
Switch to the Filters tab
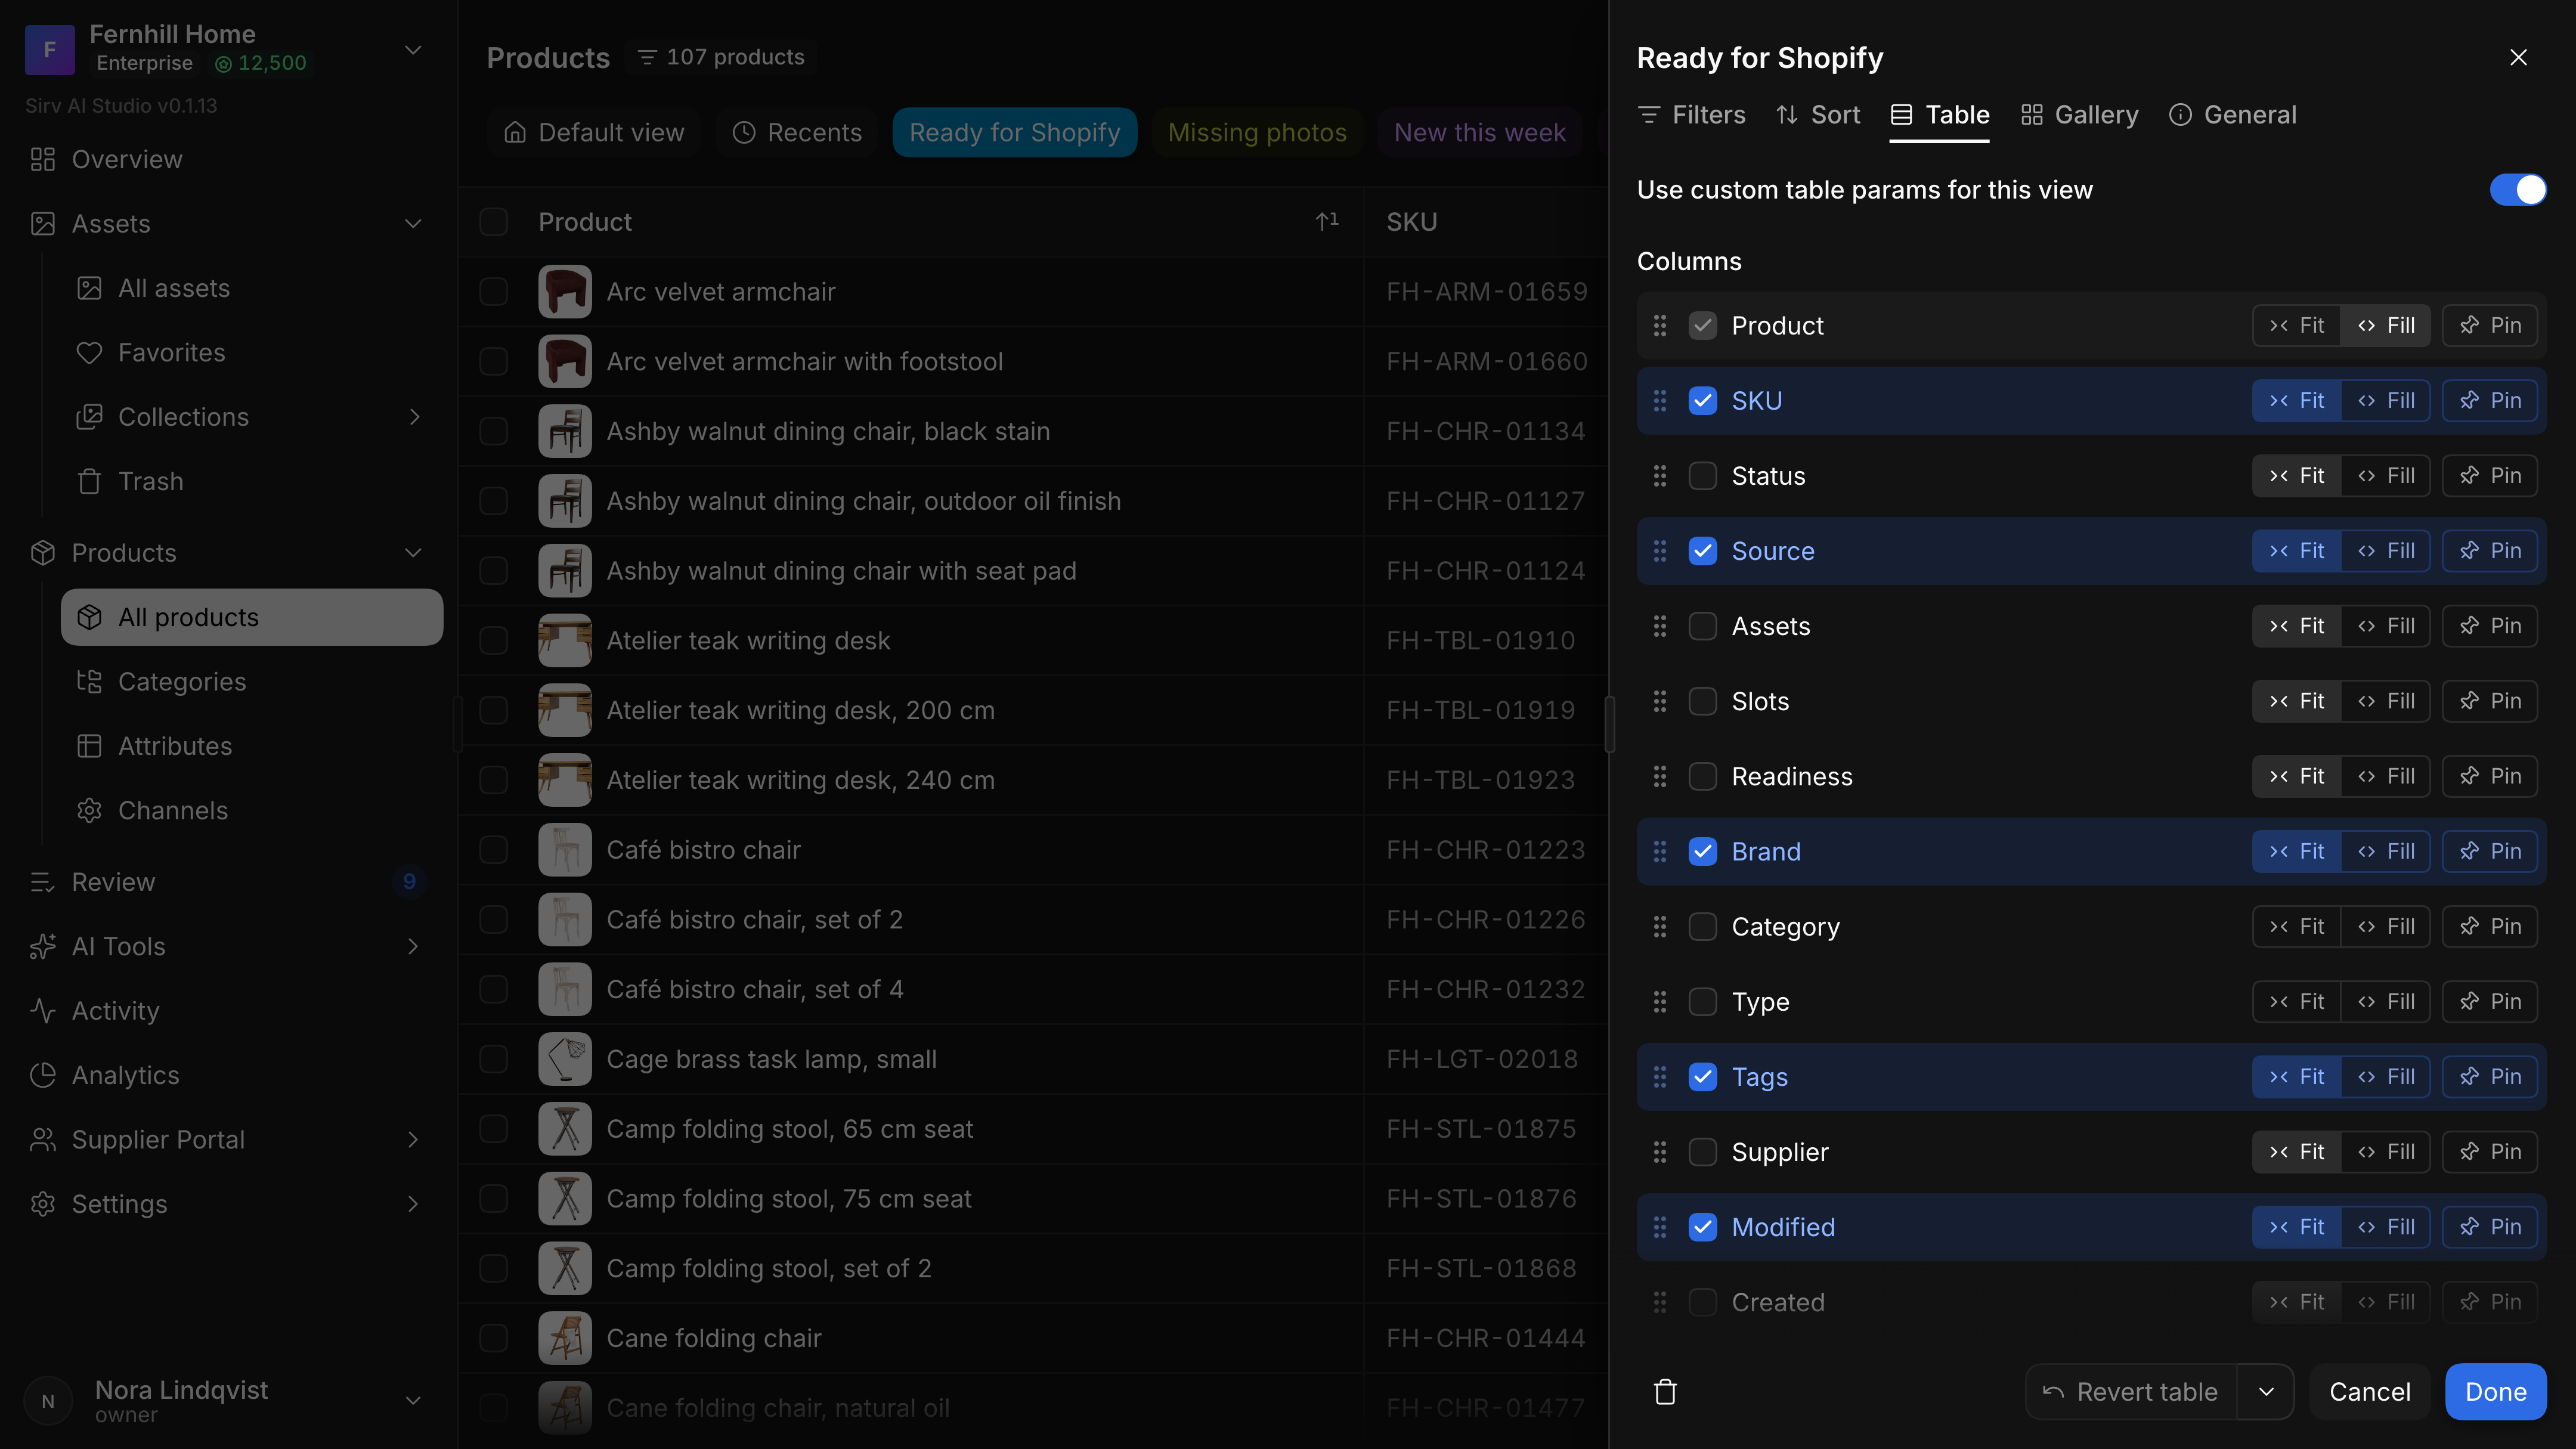1691,115
